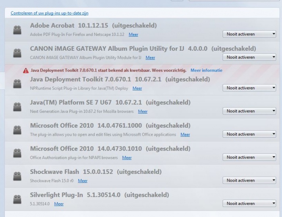282x217 pixels.
Task: Click plugin icon for Office 14.0.4761.1000
Action: click(x=17, y=130)
